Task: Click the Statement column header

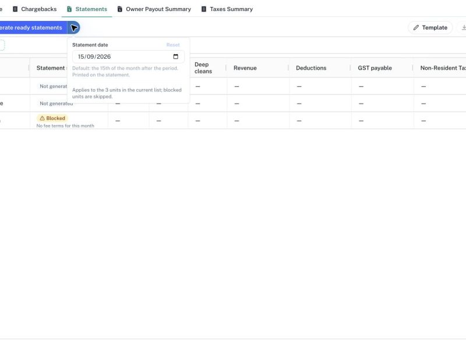Action: coord(51,68)
